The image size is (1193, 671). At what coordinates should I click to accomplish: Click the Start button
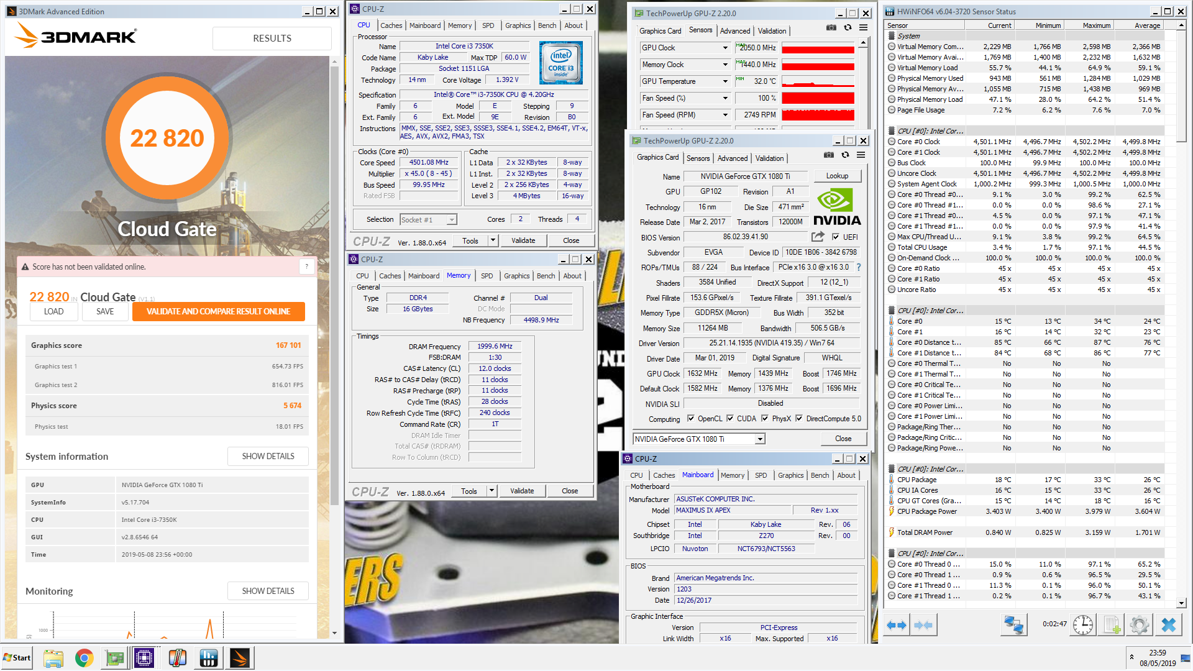pyautogui.click(x=17, y=658)
